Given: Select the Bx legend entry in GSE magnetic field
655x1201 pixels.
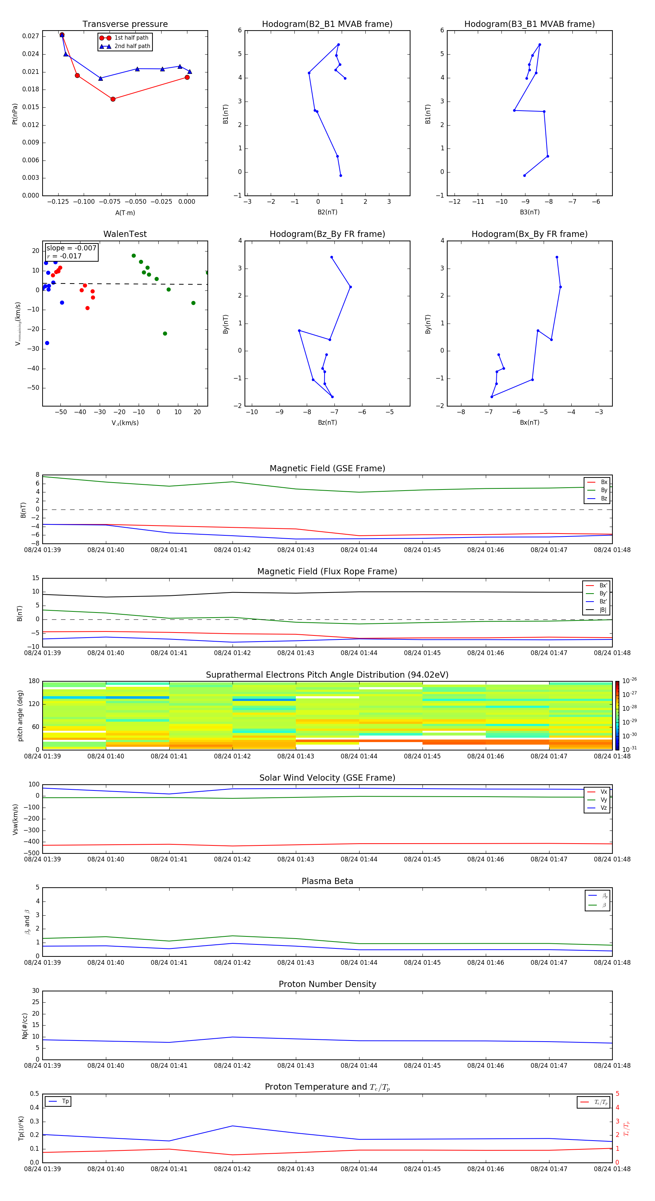Looking at the screenshot, I should click(597, 482).
